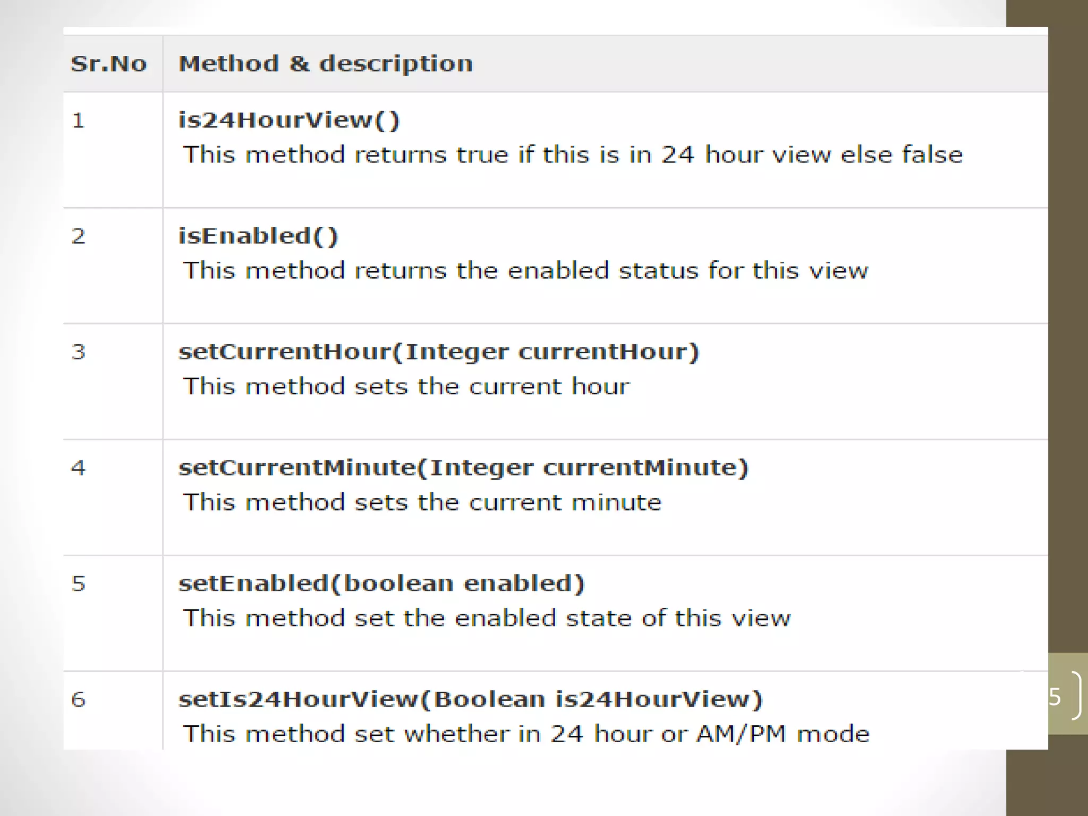Click the enabled status description text

click(525, 271)
